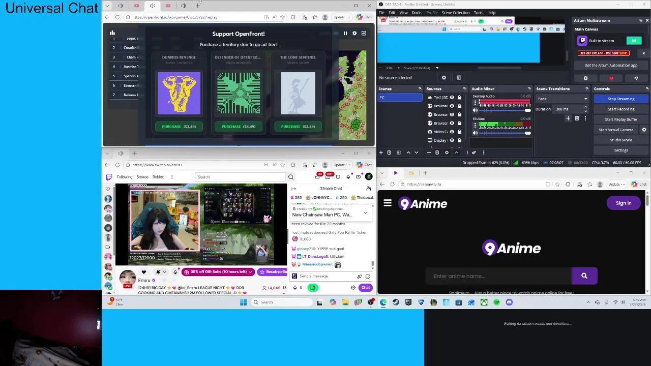Open OBS Scene Collection menu
Image resolution: width=651 pixels, height=366 pixels.
point(456,13)
